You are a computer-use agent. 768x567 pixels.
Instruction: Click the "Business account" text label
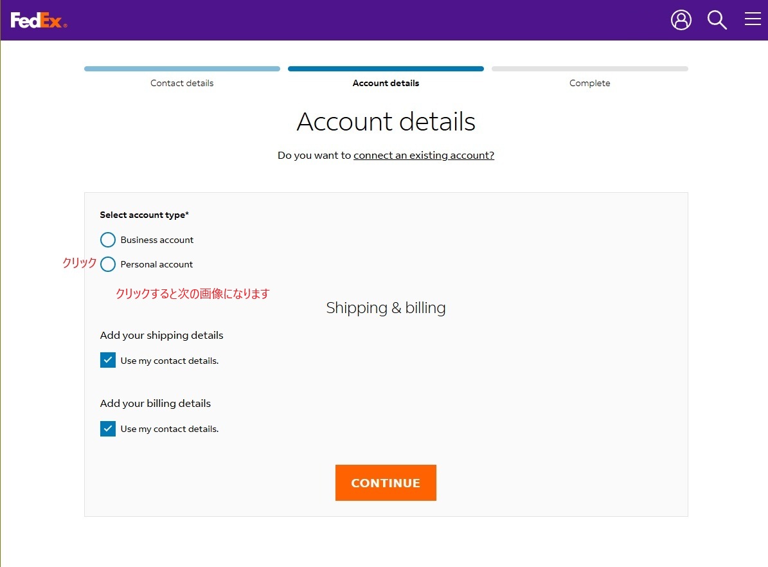coord(157,240)
